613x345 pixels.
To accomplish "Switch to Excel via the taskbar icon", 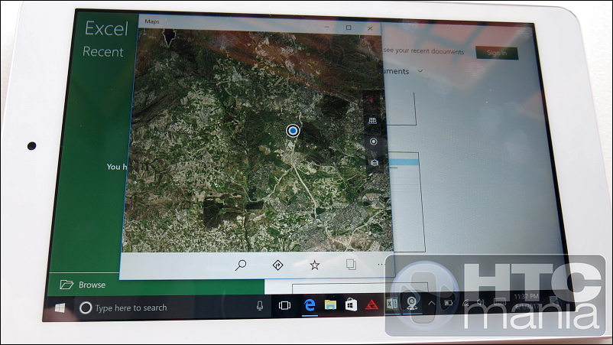I will (x=392, y=304).
